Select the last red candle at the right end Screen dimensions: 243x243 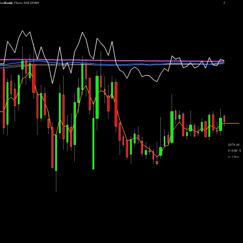(225, 119)
